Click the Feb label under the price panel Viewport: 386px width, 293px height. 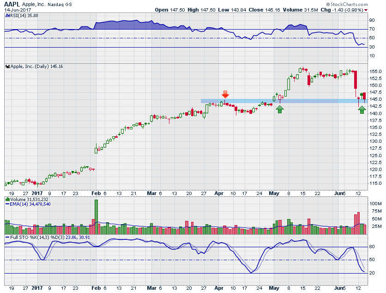(96, 194)
